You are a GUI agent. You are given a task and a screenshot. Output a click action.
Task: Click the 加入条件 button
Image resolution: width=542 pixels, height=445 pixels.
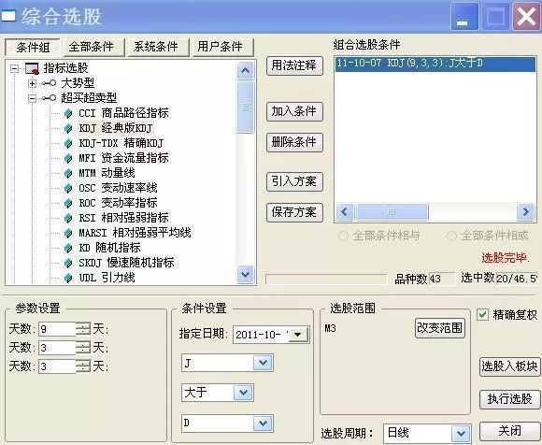[294, 111]
